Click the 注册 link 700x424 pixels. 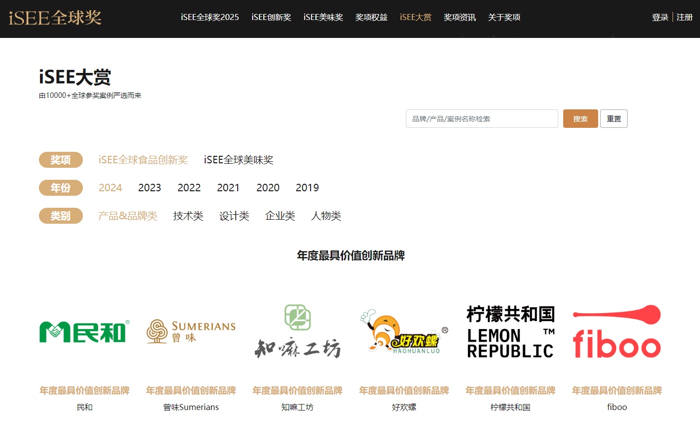pos(685,17)
